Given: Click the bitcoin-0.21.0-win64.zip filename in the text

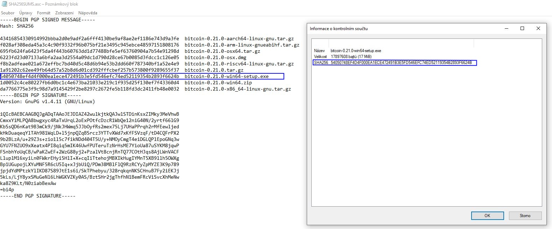Looking at the screenshot, I should 218,83.
